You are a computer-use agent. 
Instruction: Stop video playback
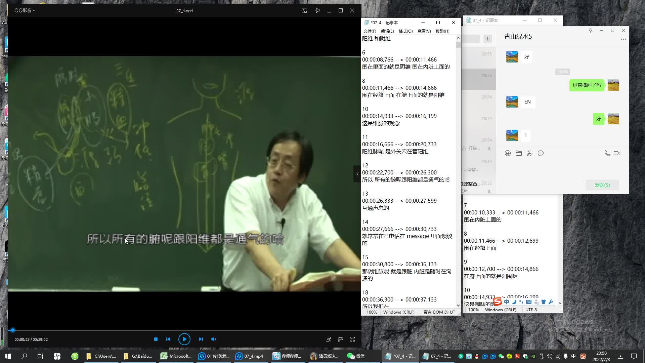pyautogui.click(x=156, y=339)
